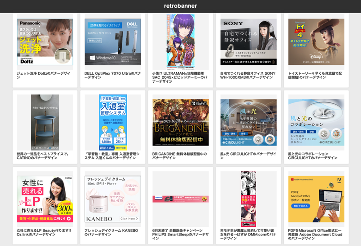361x246 pixels.
Task: Click the BRIGANDINE 無料体験版配信中 caption
Action: [x=179, y=156]
